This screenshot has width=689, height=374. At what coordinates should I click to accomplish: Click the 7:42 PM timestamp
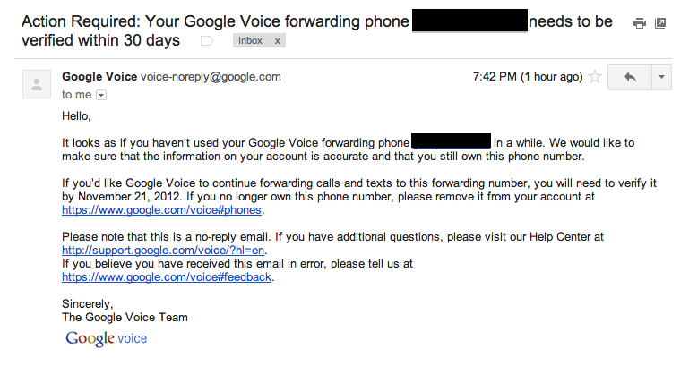pos(527,77)
